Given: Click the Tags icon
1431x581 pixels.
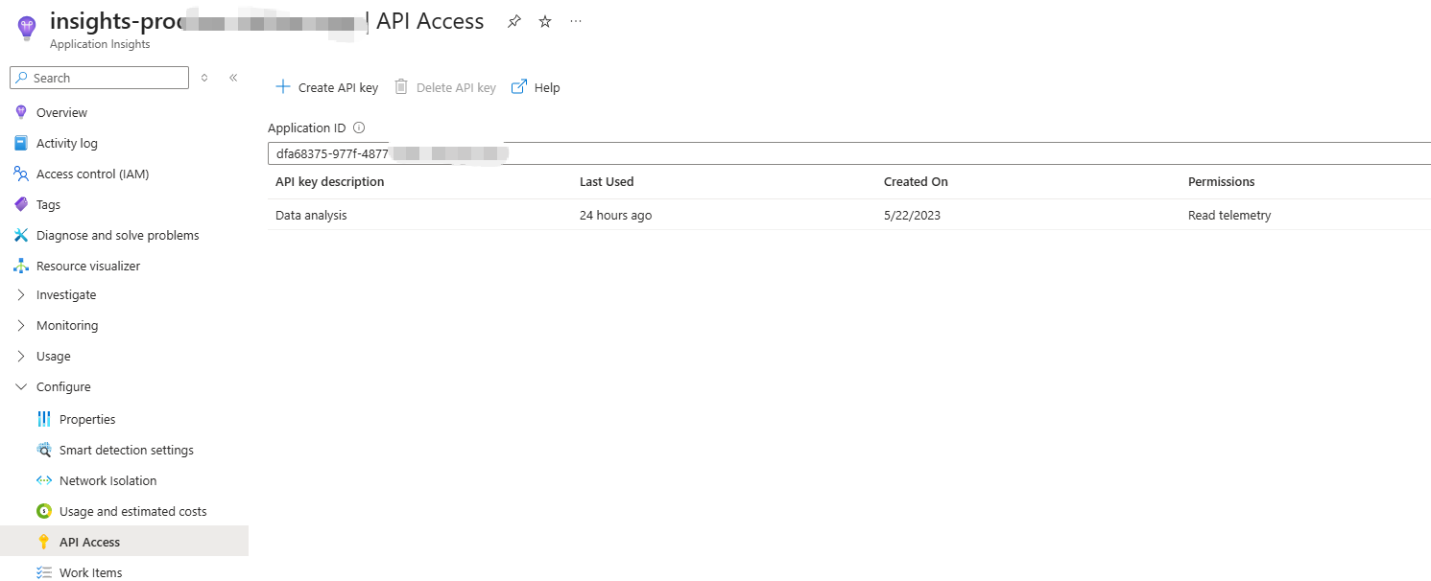Looking at the screenshot, I should (21, 204).
